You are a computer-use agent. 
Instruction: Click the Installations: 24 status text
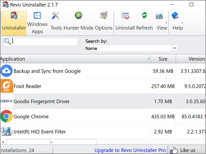(17, 150)
